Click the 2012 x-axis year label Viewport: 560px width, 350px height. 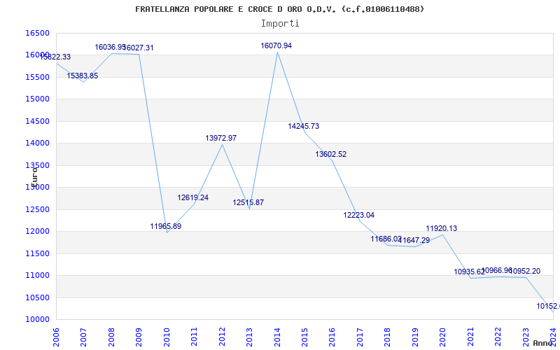[x=222, y=337]
